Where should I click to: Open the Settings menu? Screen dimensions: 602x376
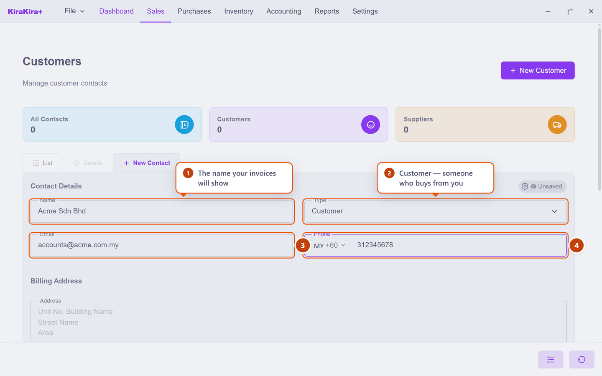coord(365,11)
